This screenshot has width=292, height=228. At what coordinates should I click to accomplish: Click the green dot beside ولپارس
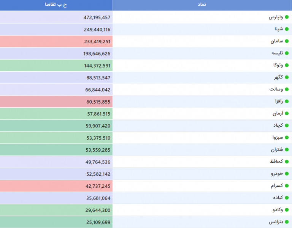click(287, 17)
